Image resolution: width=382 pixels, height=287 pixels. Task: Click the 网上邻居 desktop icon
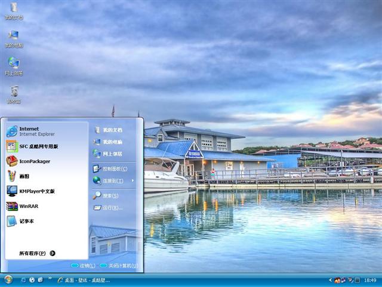14,65
